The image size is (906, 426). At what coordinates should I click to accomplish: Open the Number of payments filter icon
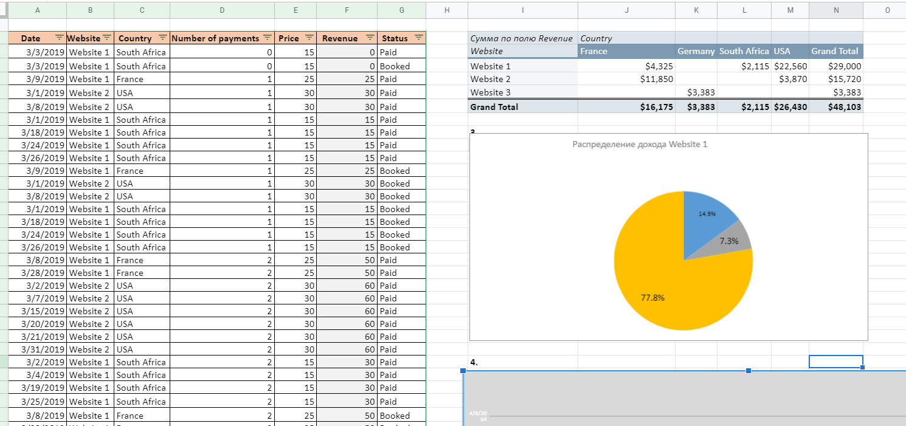click(x=267, y=38)
